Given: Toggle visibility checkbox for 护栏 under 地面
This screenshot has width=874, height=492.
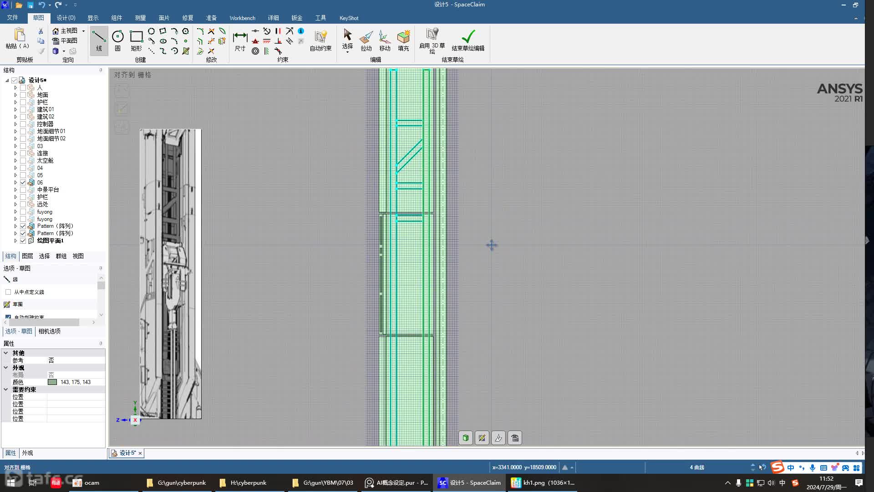Looking at the screenshot, I should pyautogui.click(x=23, y=102).
